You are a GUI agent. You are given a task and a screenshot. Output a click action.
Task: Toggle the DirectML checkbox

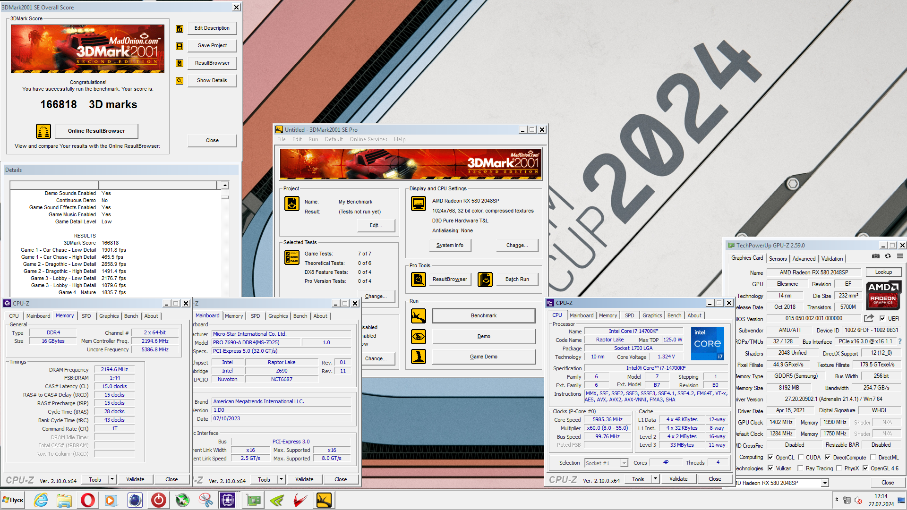(873, 458)
